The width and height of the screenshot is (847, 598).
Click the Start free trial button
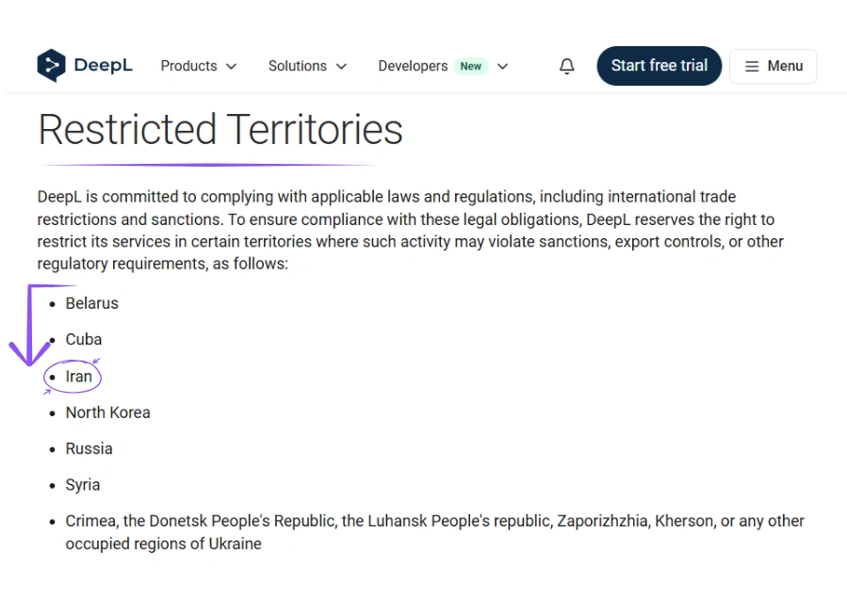(x=659, y=66)
